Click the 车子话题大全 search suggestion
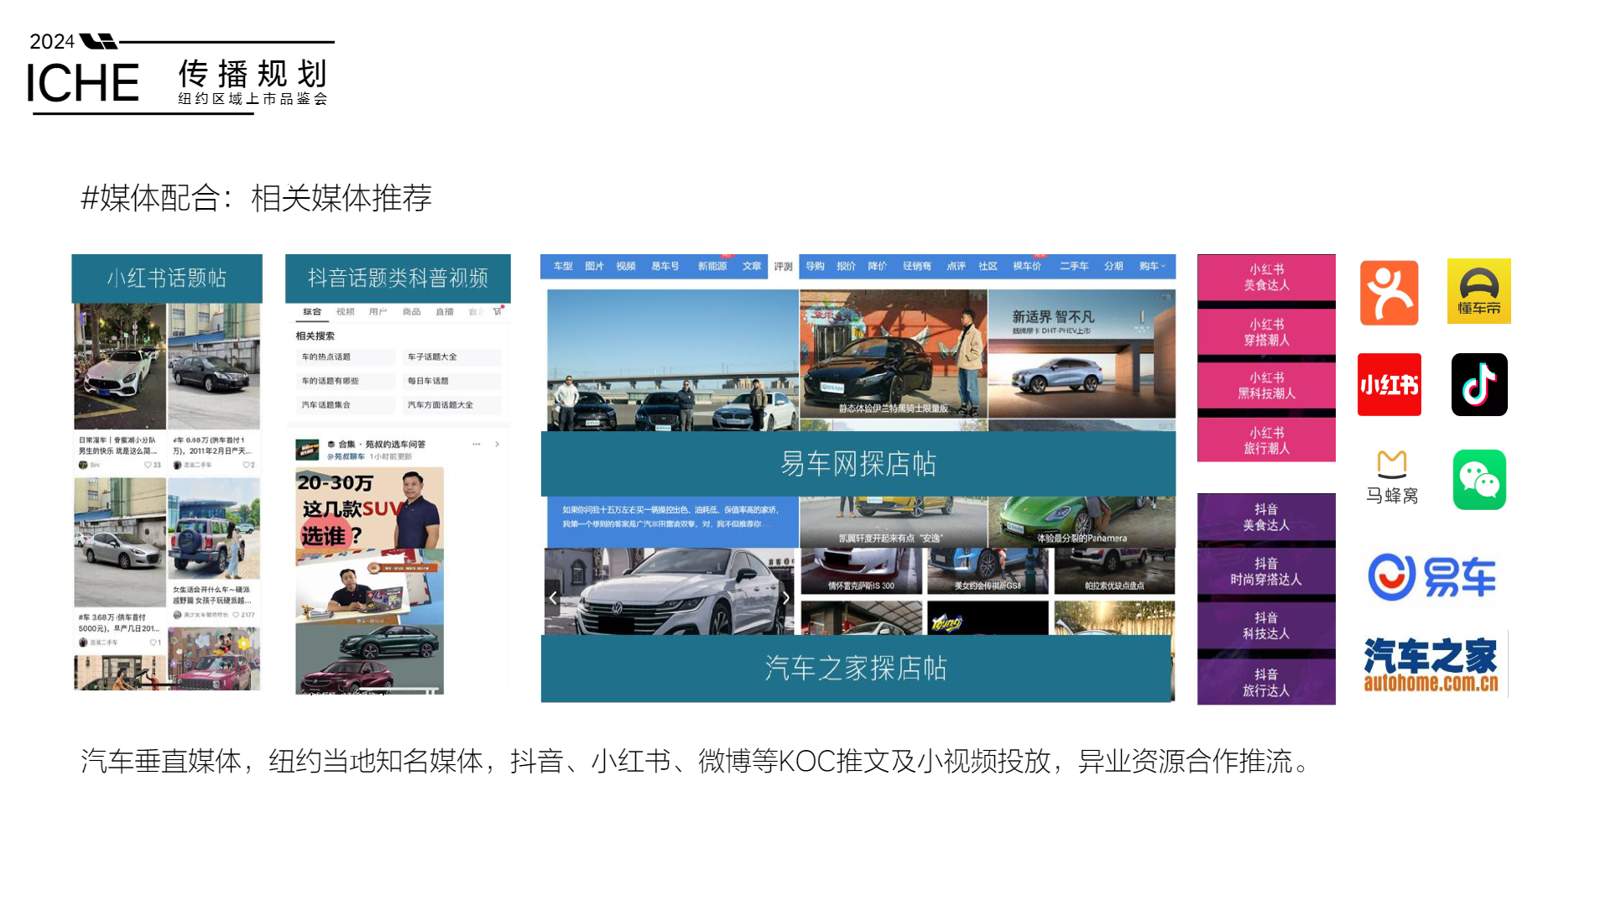1611x906 pixels. 452,357
